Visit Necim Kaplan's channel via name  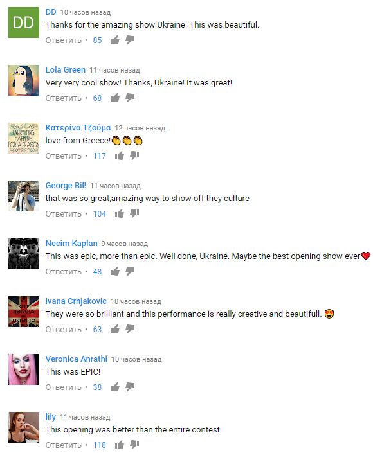[x=71, y=244]
